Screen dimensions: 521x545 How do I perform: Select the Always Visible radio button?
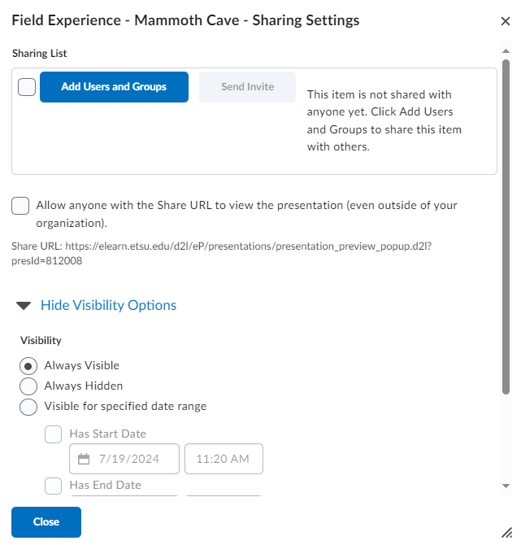(x=28, y=366)
